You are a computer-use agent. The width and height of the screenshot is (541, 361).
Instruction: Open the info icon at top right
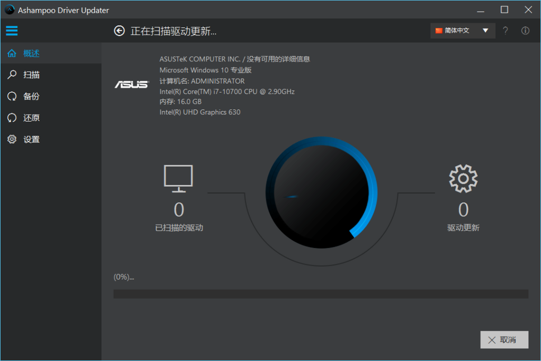click(525, 30)
